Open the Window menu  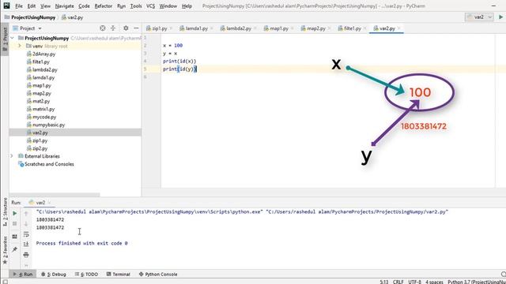click(x=168, y=6)
